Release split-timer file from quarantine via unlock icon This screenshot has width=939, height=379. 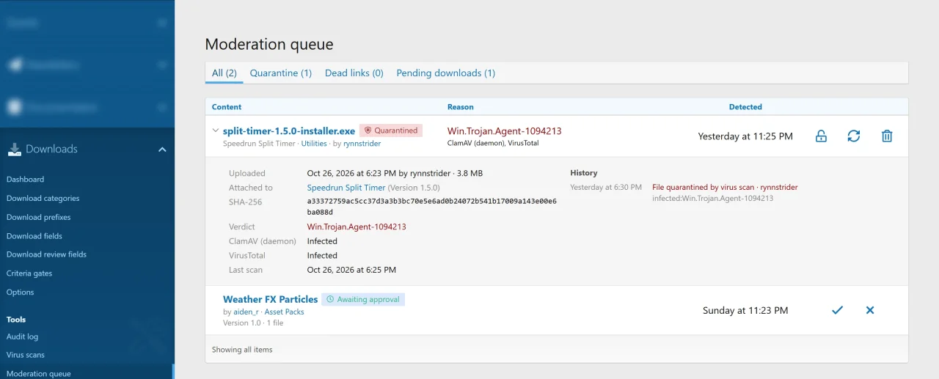[821, 136]
